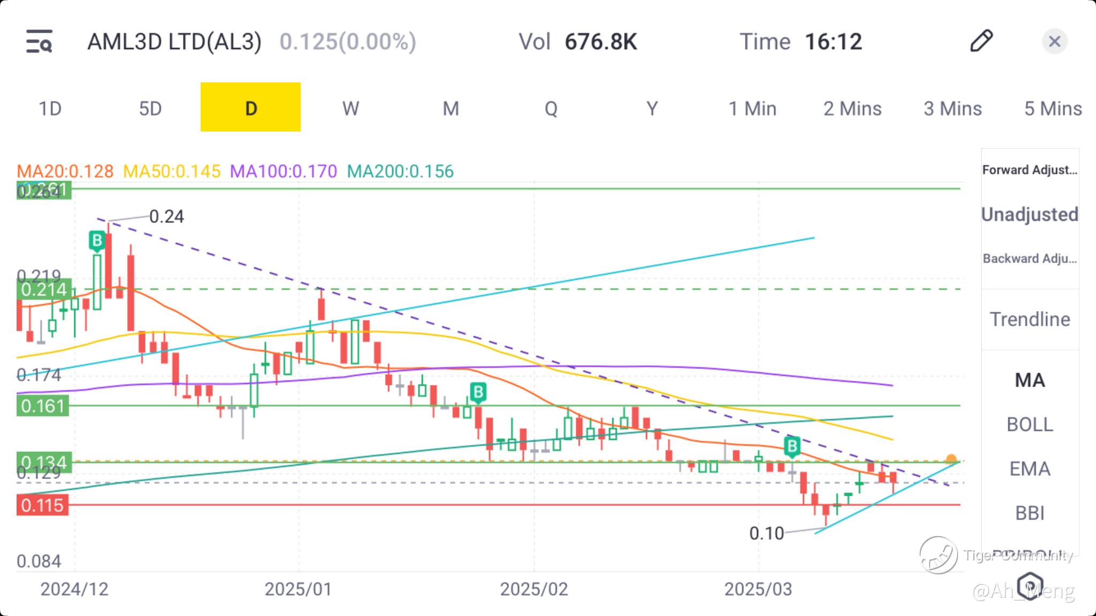Enable the EMA indicator
1096x616 pixels.
(x=1030, y=469)
